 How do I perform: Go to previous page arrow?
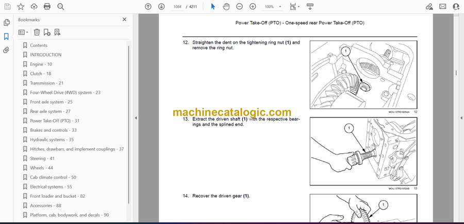pos(148,7)
